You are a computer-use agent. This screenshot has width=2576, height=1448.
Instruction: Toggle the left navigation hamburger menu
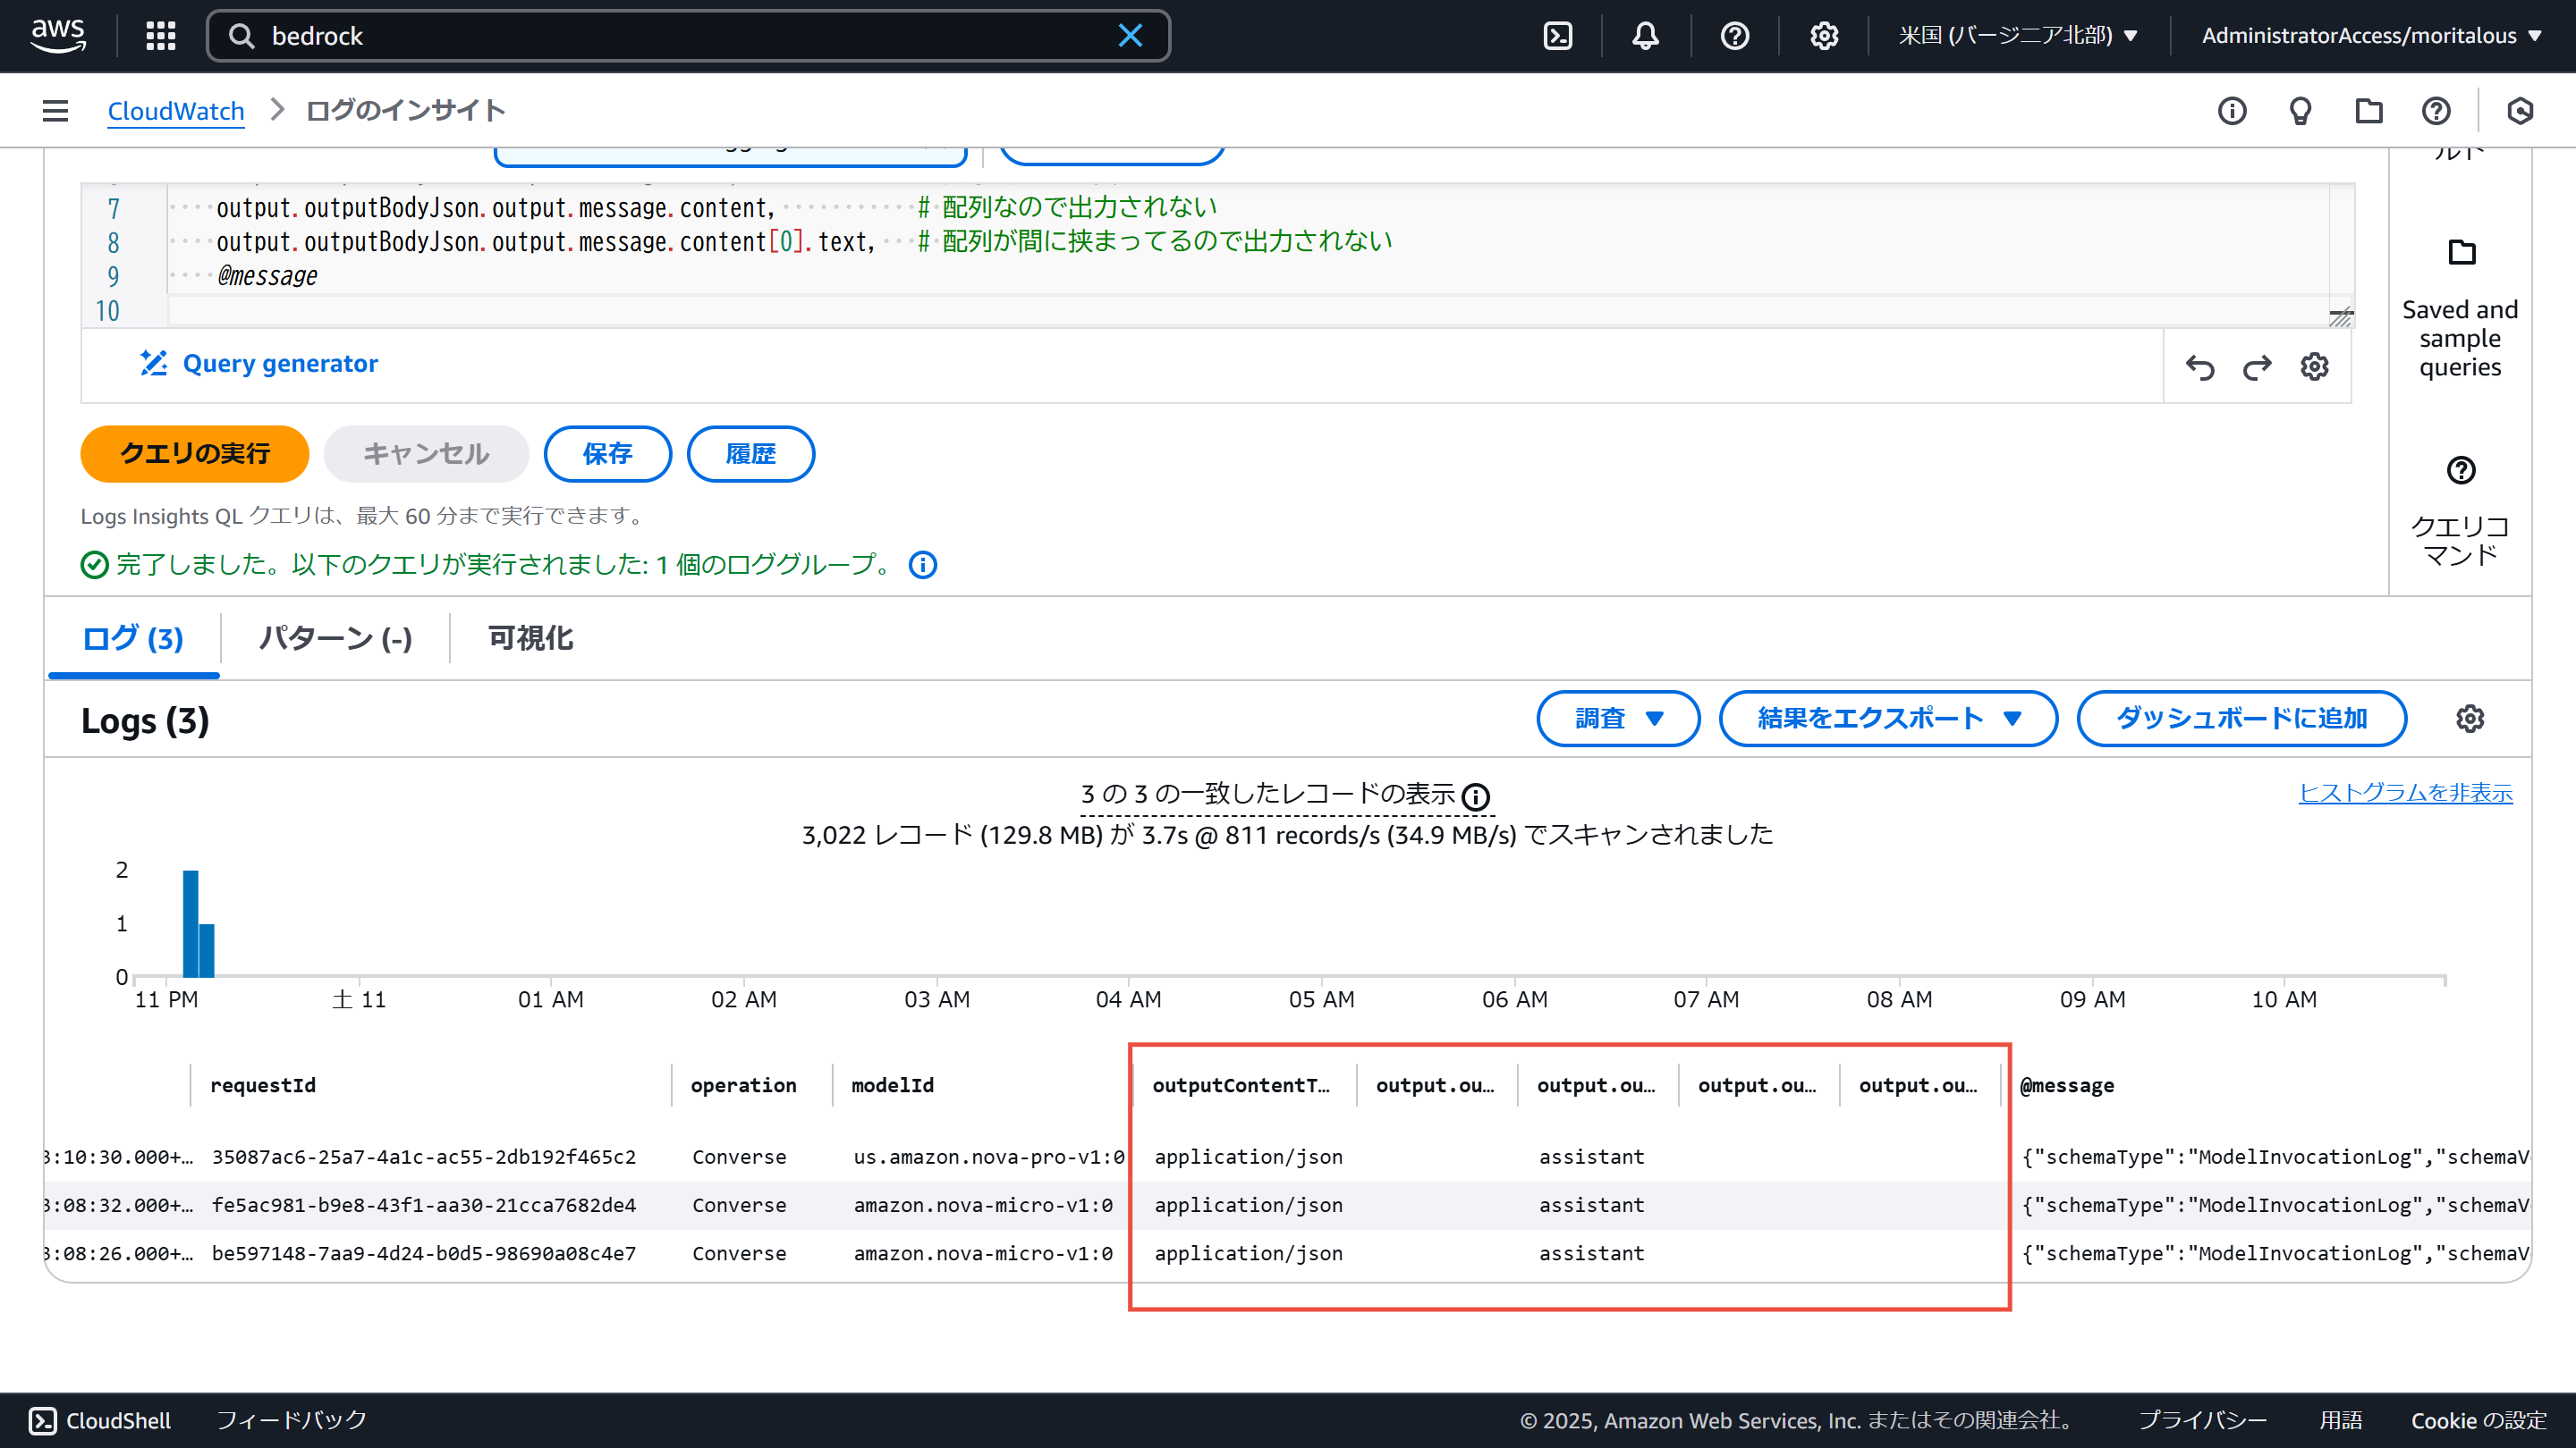point(56,111)
